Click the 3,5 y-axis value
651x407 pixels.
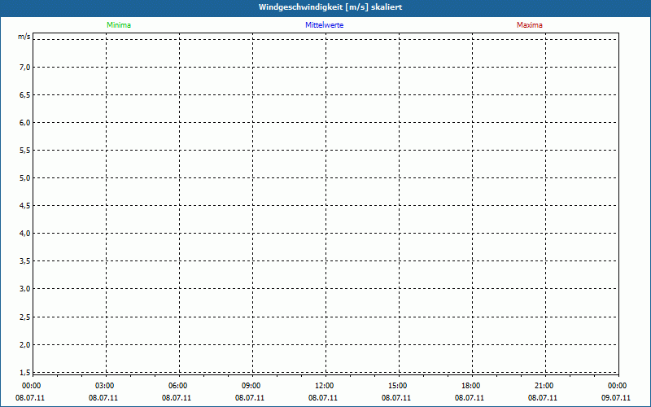click(25, 261)
